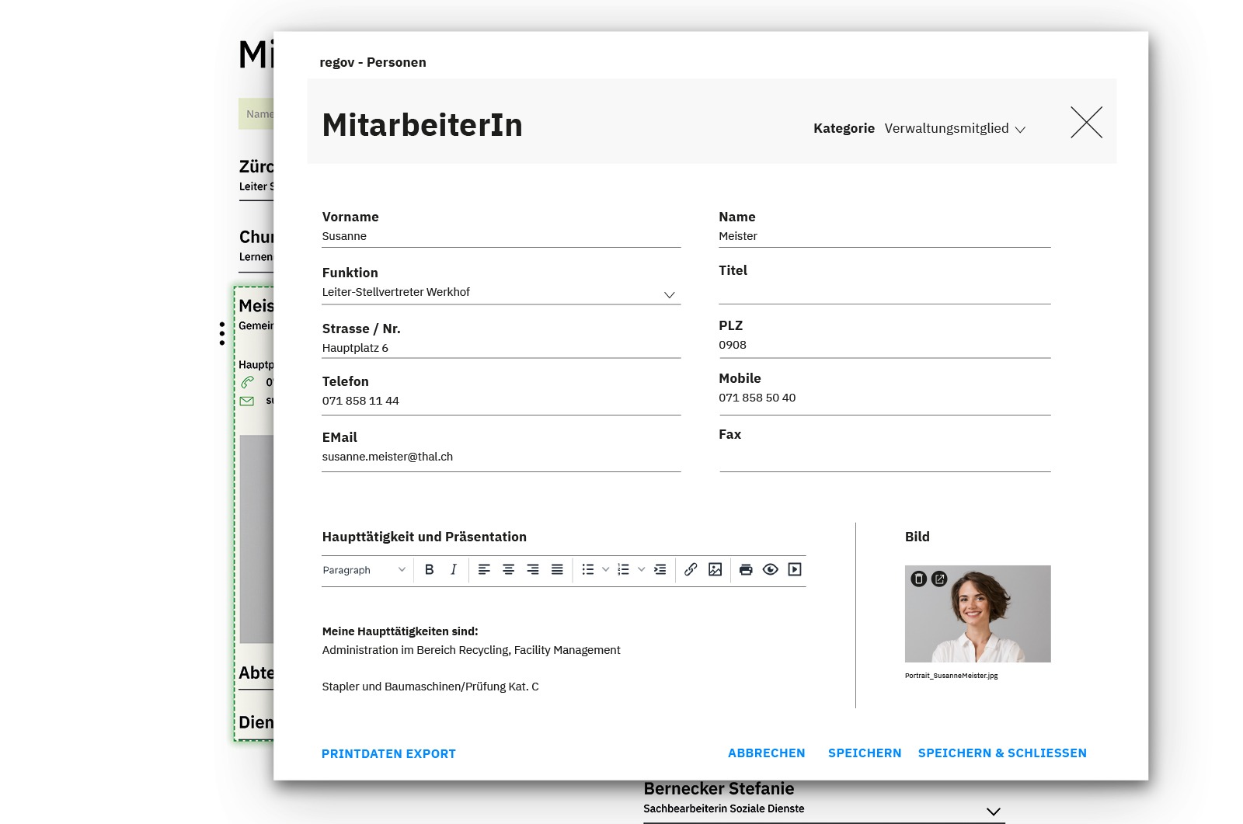
Task: Toggle bold formatting
Action: click(430, 569)
